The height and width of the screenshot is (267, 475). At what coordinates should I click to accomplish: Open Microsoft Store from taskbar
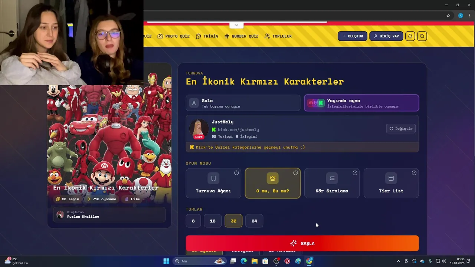point(265,261)
